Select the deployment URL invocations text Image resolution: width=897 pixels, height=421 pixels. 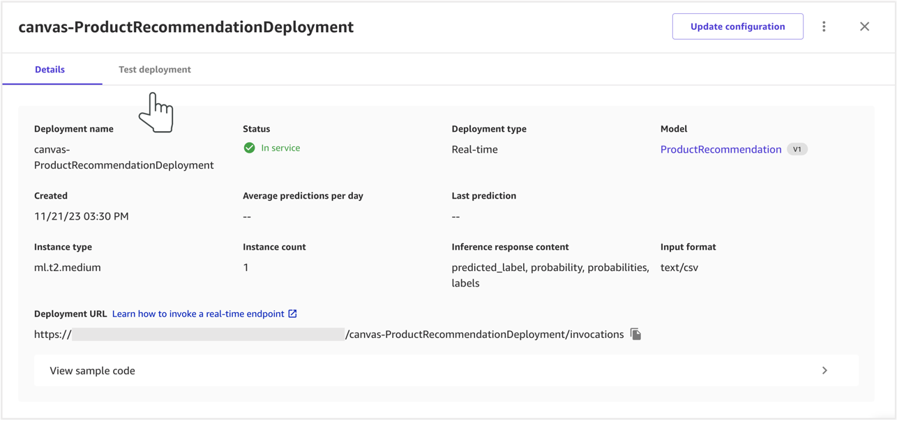pyautogui.click(x=484, y=335)
